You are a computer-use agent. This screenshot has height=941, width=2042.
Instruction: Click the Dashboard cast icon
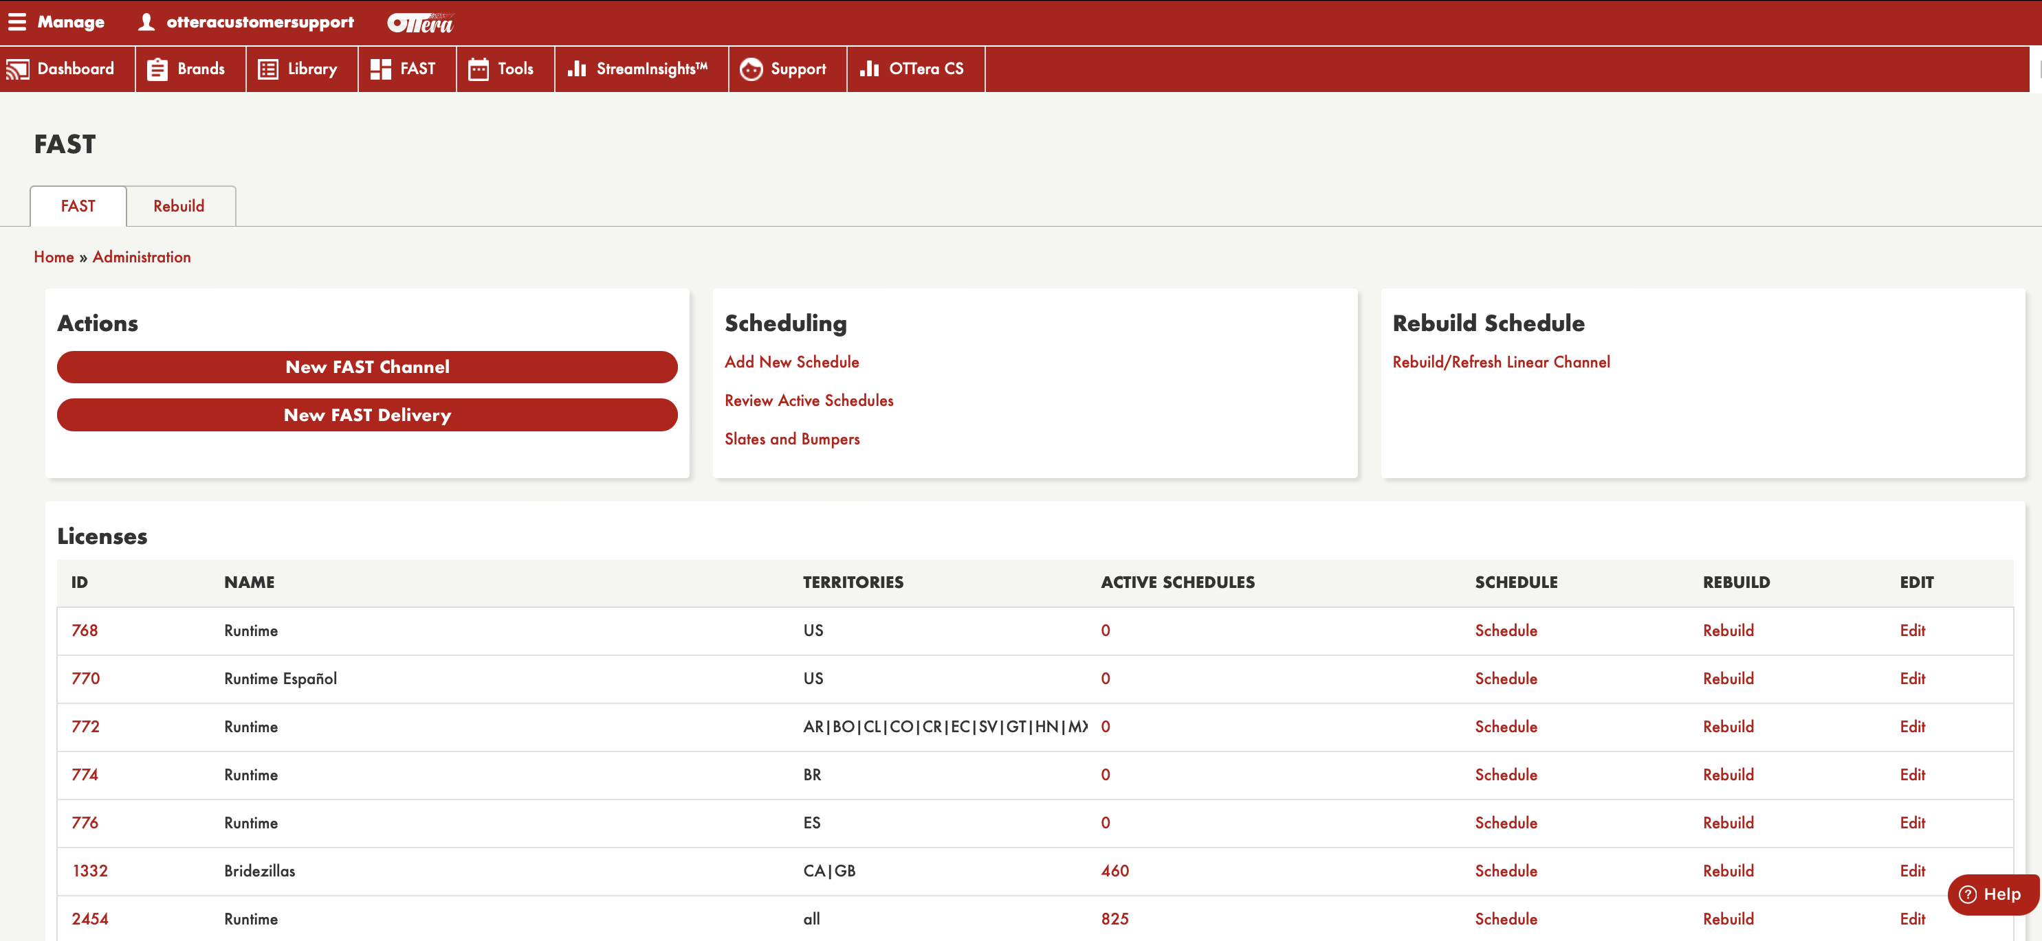coord(17,69)
